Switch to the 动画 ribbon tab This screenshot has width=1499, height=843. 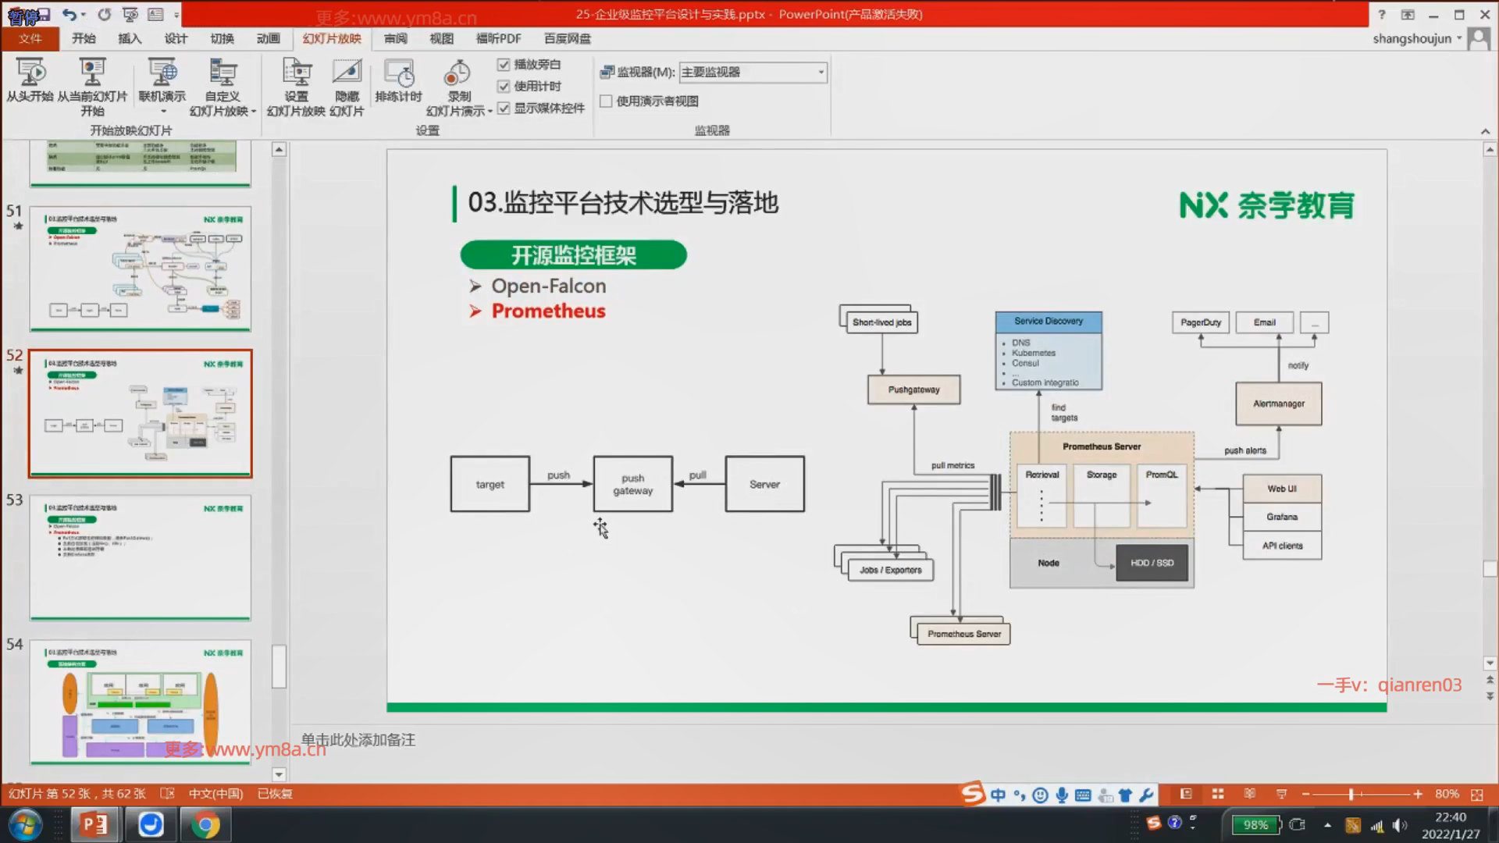click(268, 38)
